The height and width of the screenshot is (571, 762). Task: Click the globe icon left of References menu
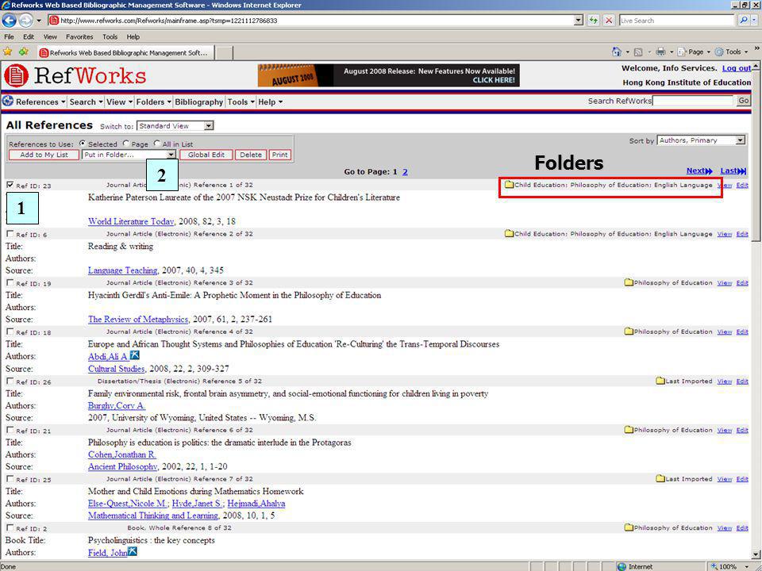coord(8,102)
